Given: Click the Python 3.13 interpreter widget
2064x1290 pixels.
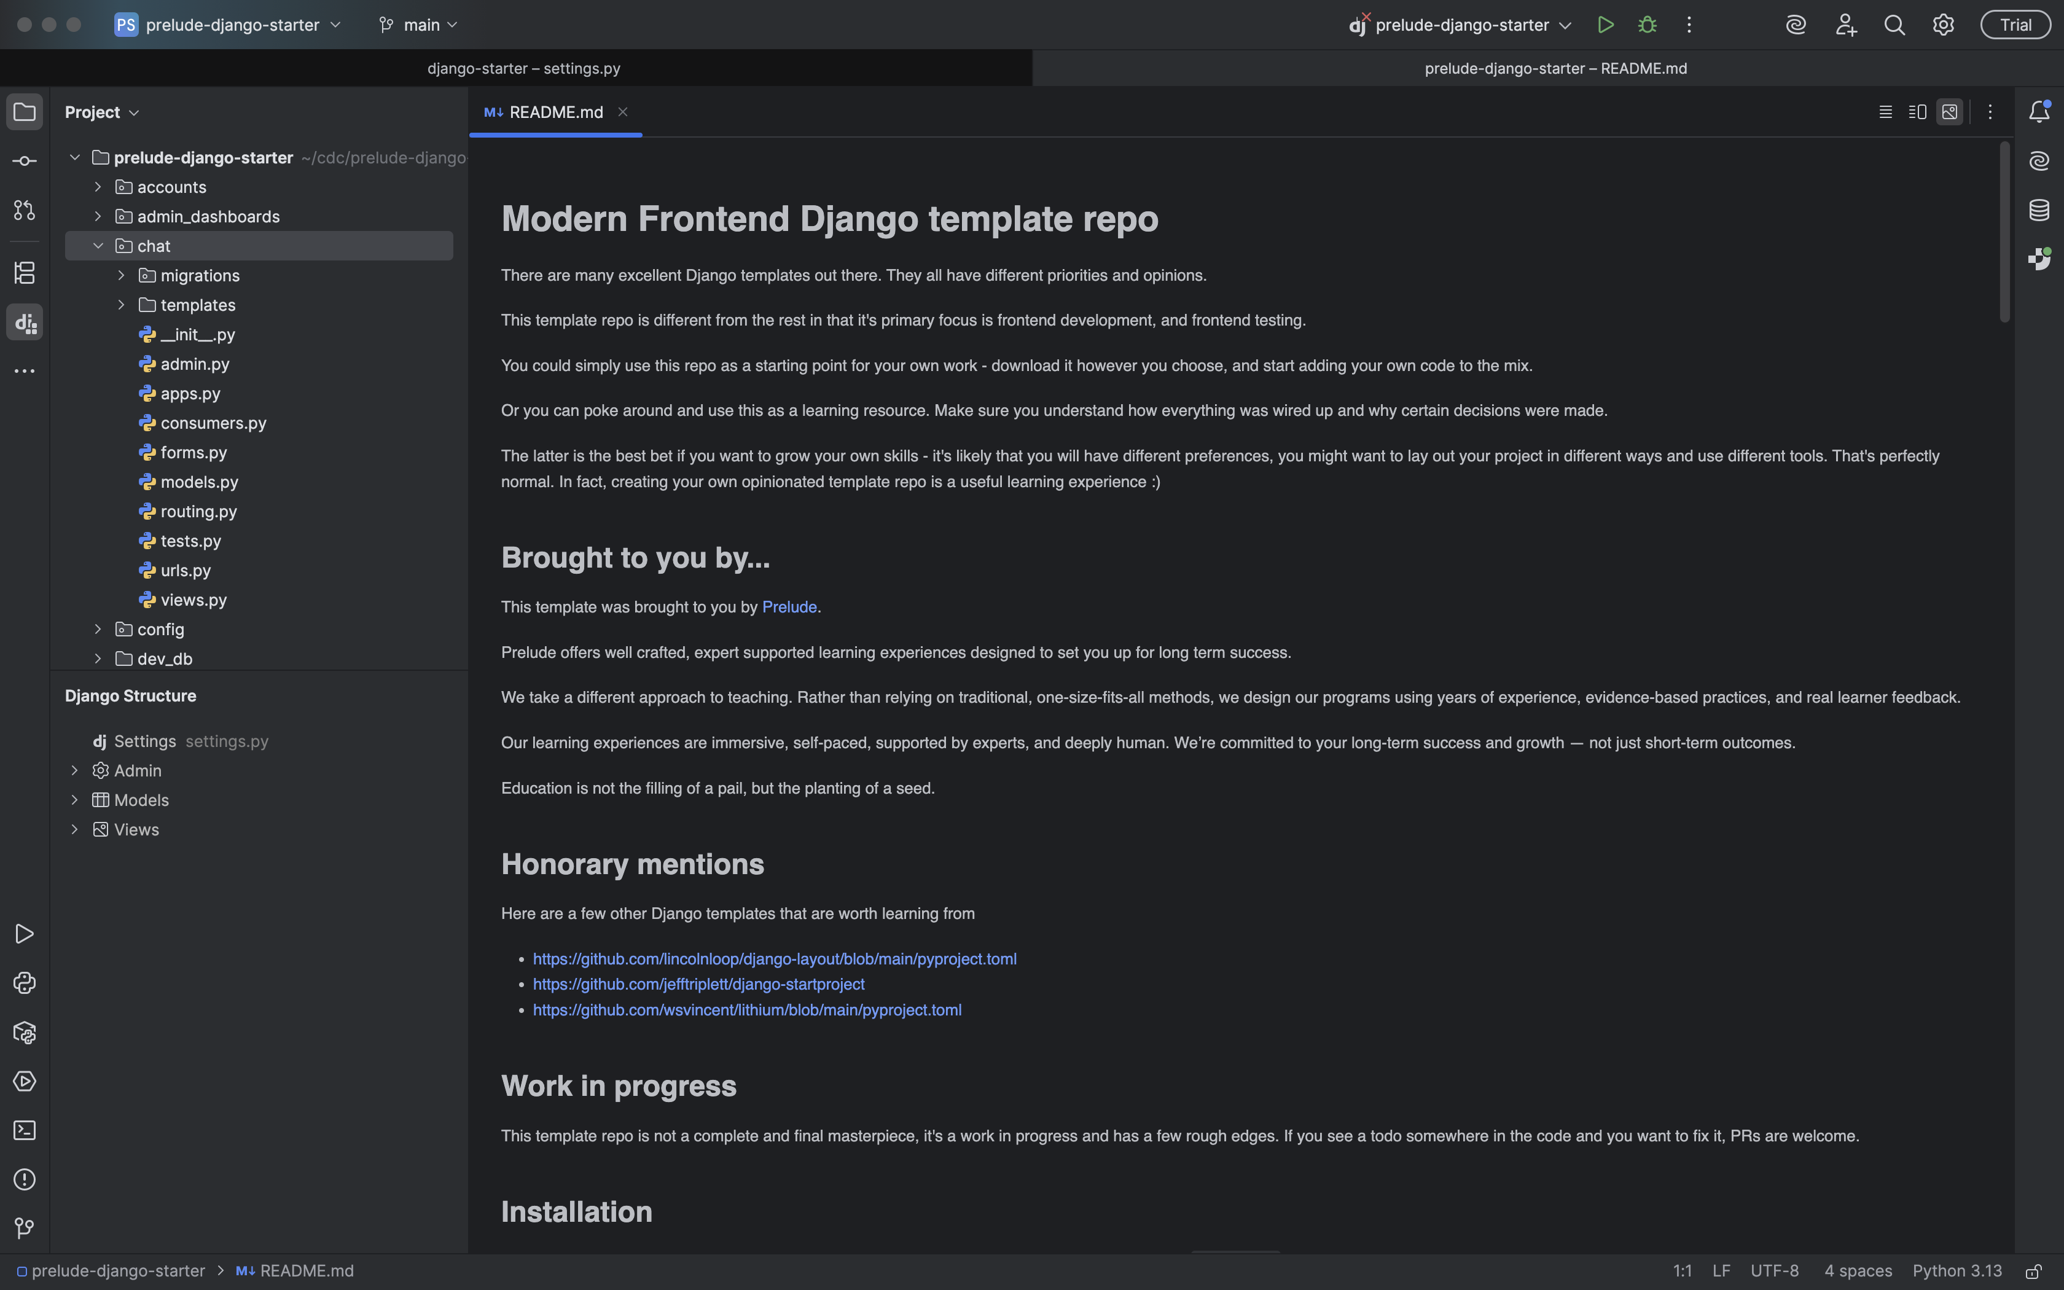Looking at the screenshot, I should [x=1957, y=1271].
